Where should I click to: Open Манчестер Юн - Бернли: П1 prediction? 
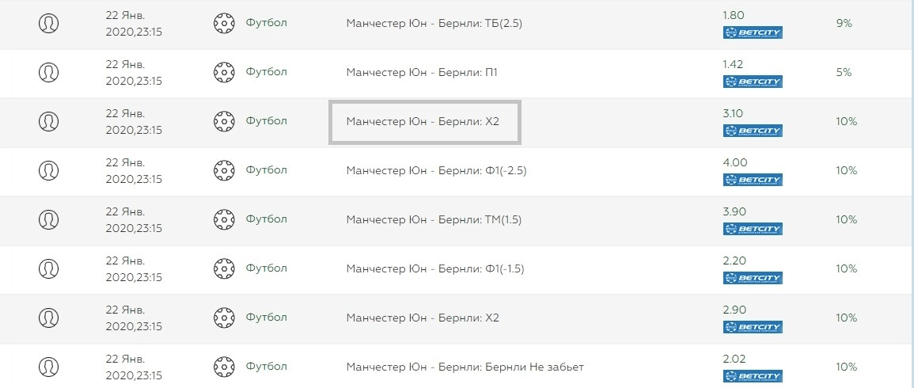click(x=422, y=73)
